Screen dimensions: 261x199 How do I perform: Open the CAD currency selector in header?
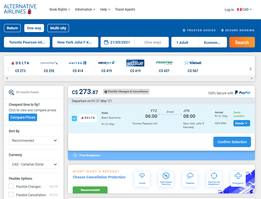pos(244,9)
